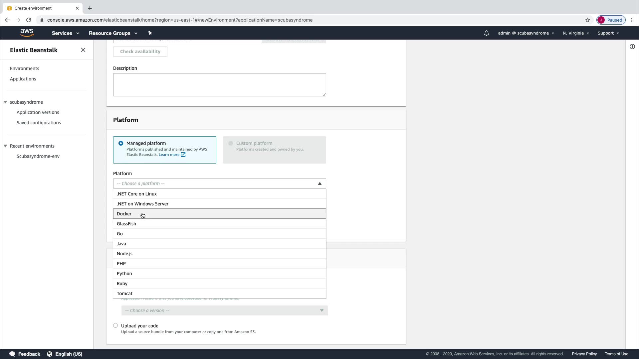The image size is (639, 359).
Task: Click the globe language icon
Action: click(x=50, y=354)
